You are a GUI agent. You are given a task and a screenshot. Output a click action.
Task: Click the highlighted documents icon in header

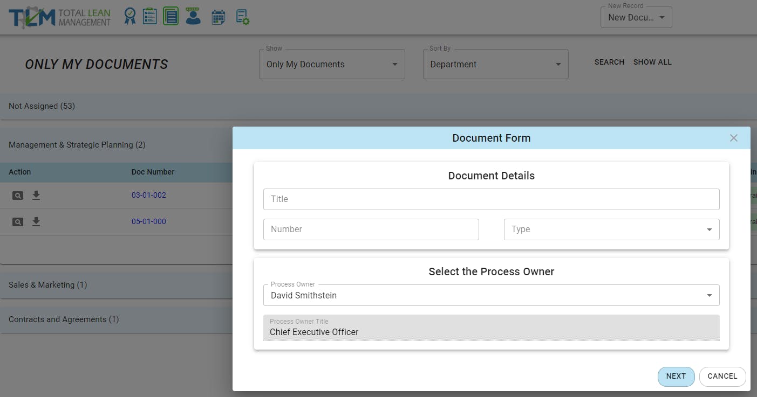(171, 16)
